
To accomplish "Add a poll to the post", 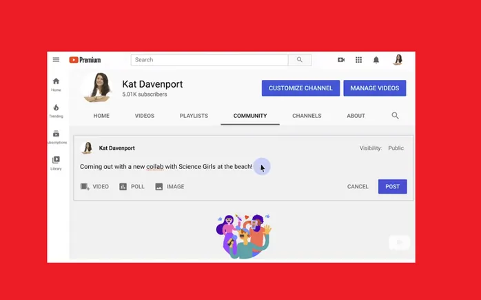I will [x=132, y=186].
